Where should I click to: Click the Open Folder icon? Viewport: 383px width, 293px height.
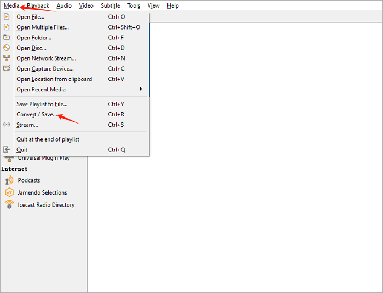coord(7,37)
